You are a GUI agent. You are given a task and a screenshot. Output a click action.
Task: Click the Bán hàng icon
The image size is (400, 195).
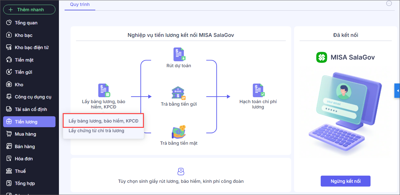9,146
